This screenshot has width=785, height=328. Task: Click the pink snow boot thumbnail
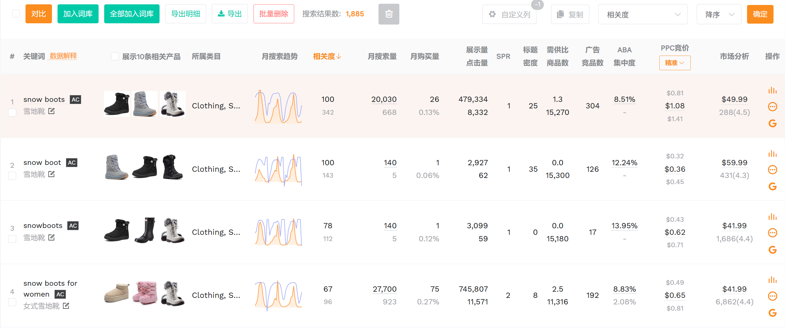[x=145, y=293]
